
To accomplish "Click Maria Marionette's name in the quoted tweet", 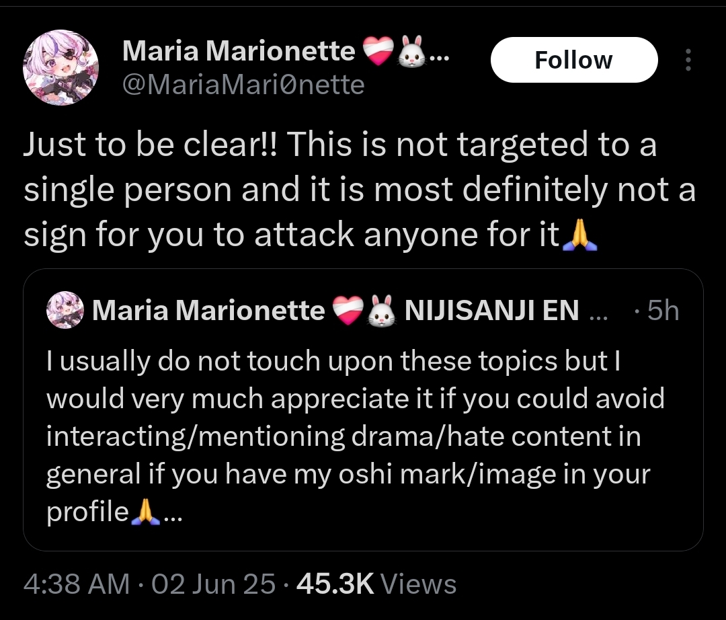I will point(208,311).
